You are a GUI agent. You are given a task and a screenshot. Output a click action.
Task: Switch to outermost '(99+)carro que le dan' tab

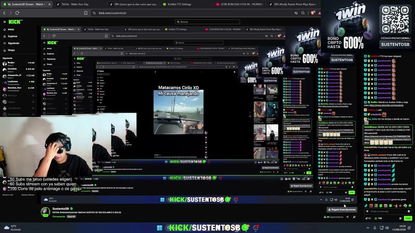pyautogui.click(x=133, y=4)
